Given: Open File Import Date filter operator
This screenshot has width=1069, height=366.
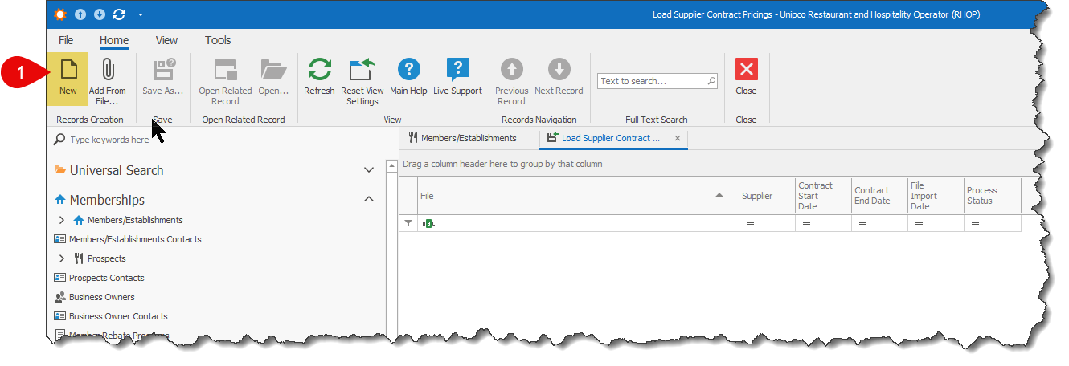Looking at the screenshot, I should [x=919, y=223].
